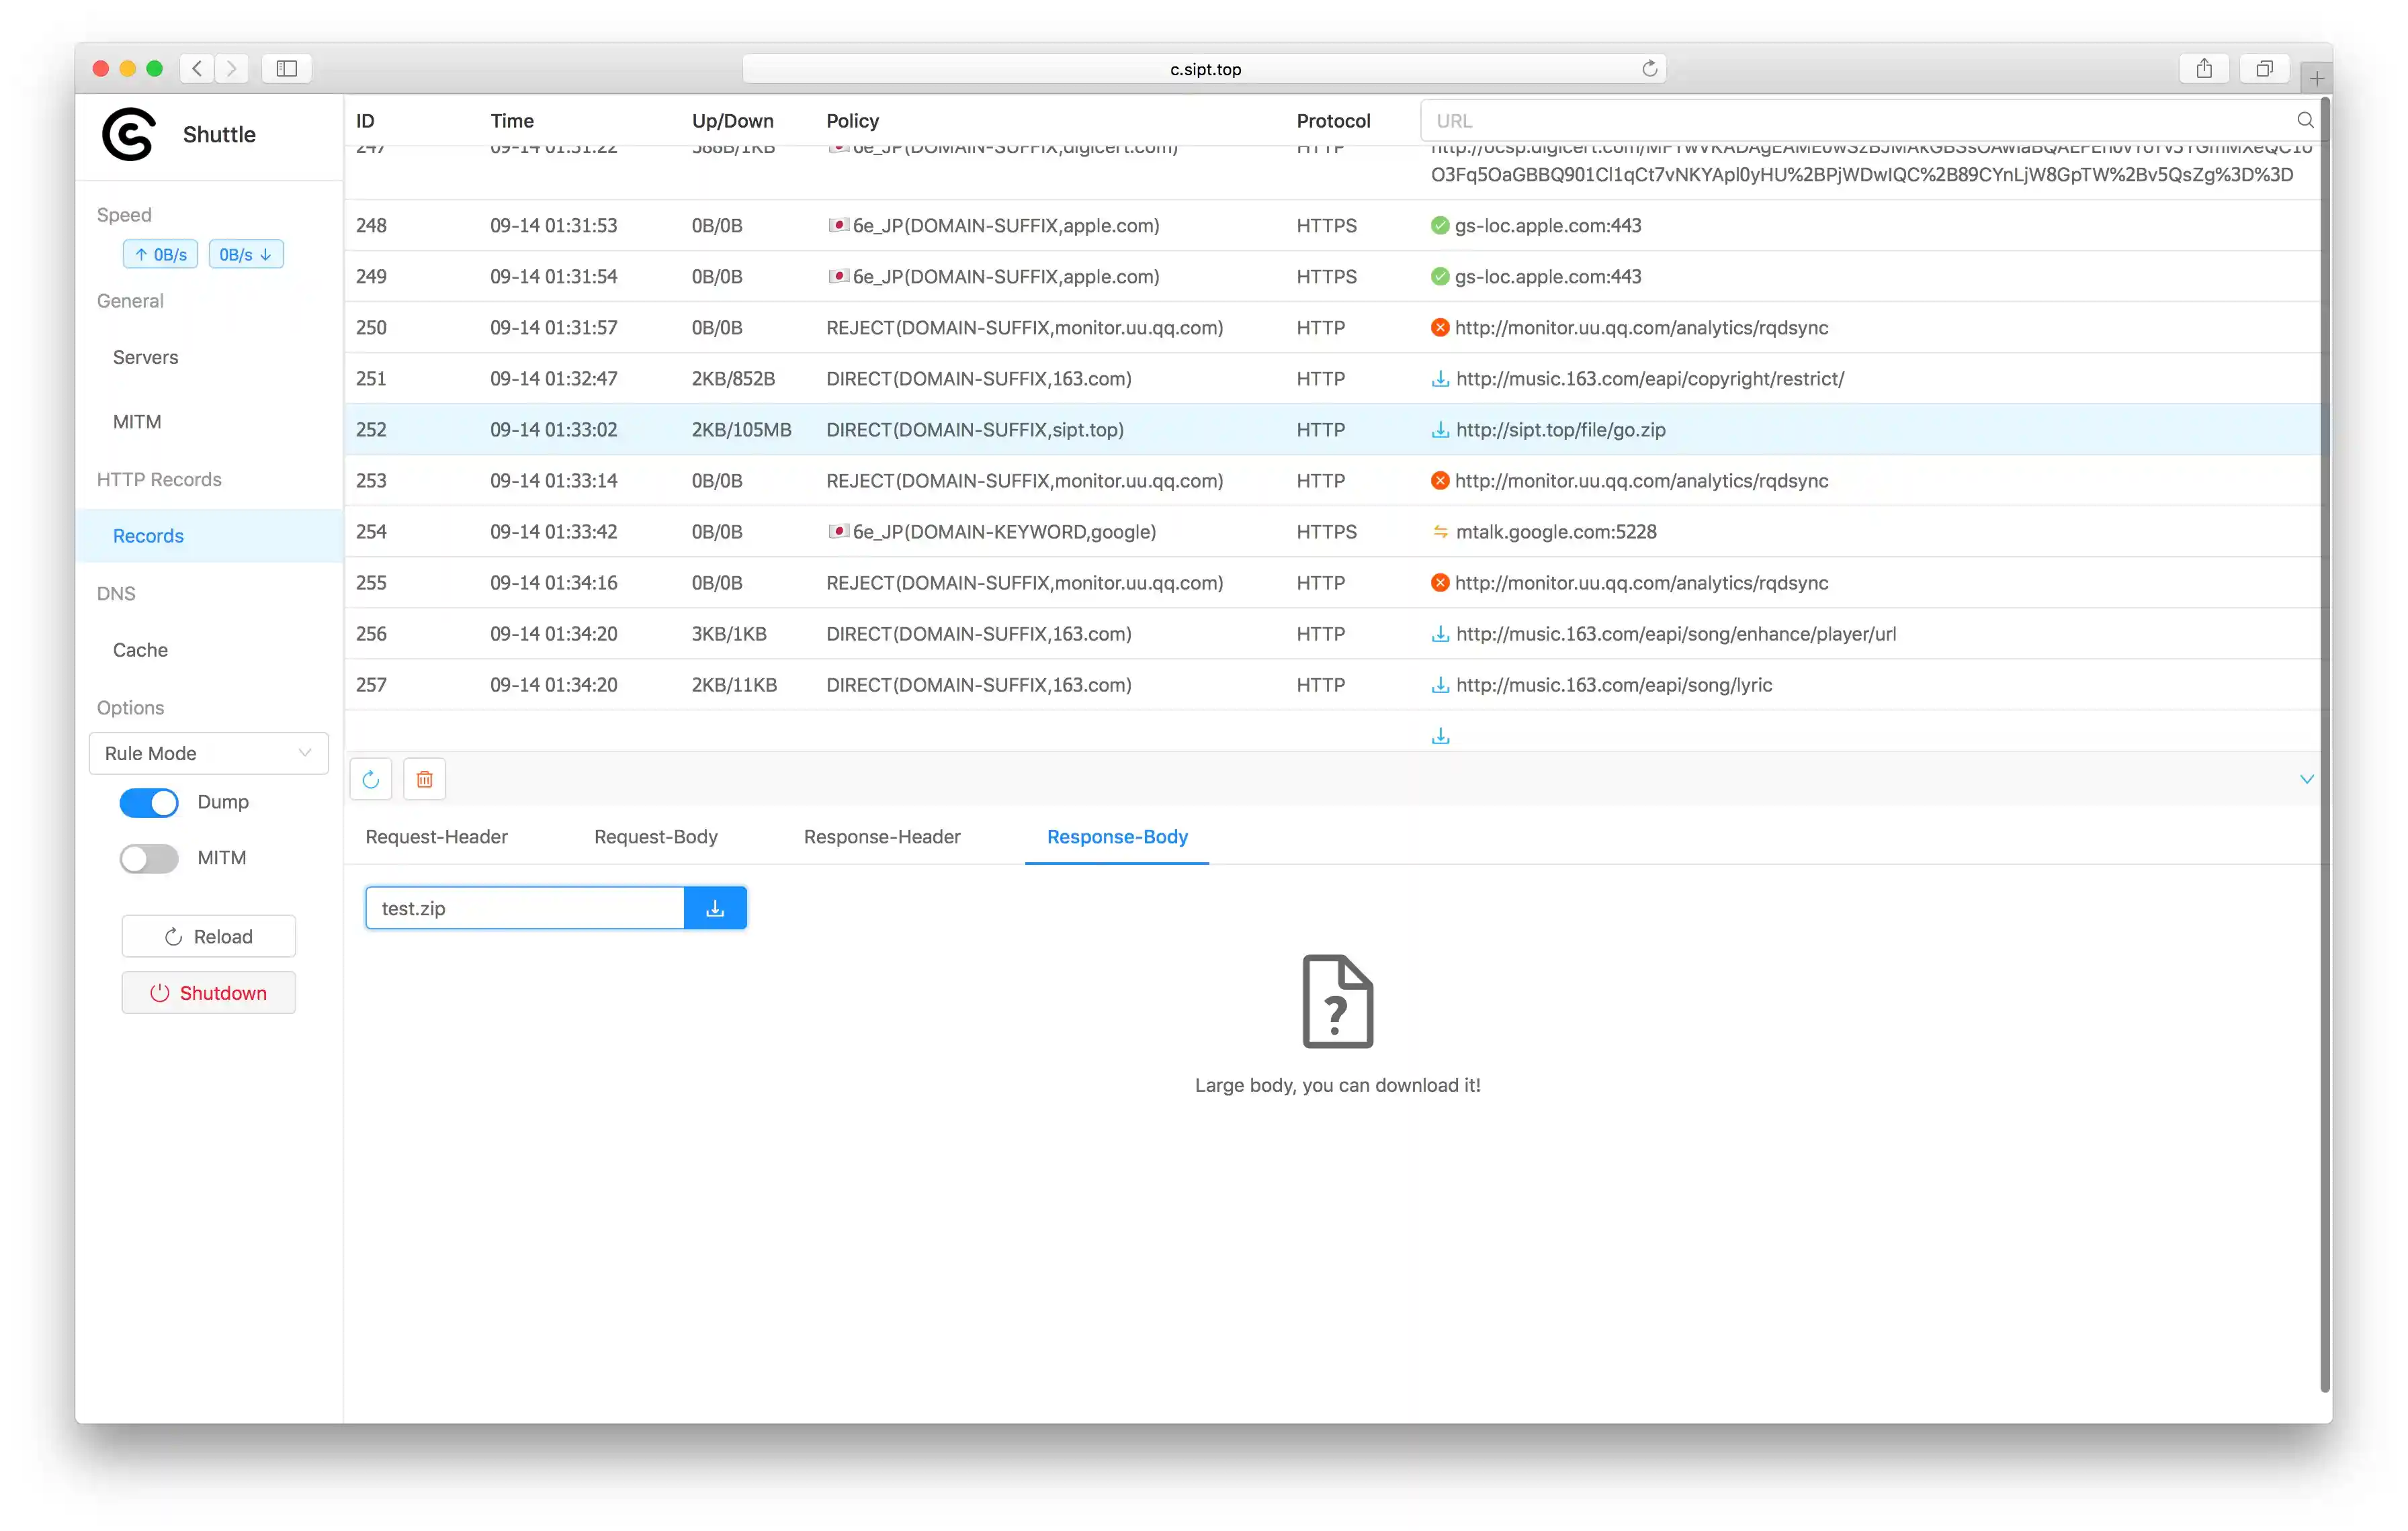
Task: Click the test.zip filename field
Action: [524, 909]
